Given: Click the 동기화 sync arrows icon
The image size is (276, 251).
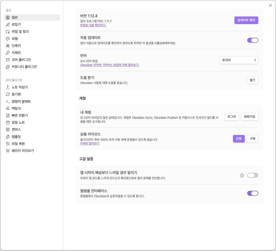Looking at the screenshot, I should (8, 94).
